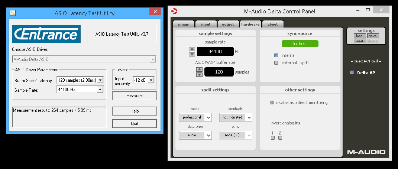Open the spdif data type dropdown
Viewport: 398px width, 169px height.
click(x=195, y=135)
